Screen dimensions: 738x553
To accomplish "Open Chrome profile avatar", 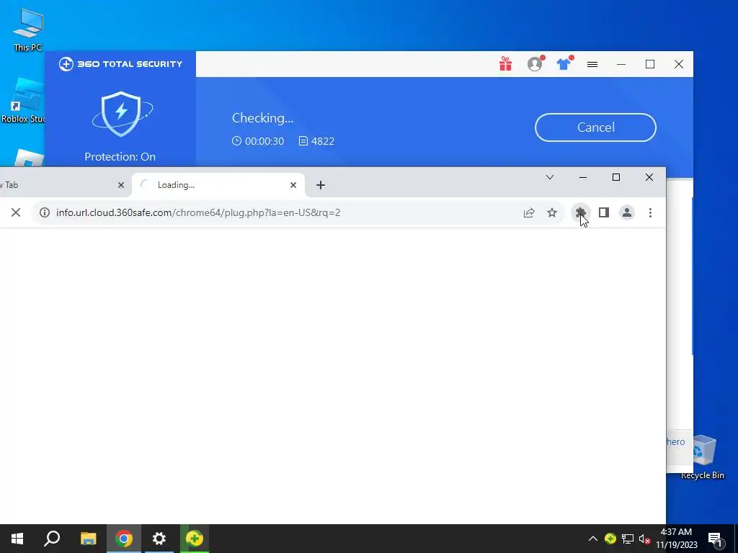I will tap(627, 212).
